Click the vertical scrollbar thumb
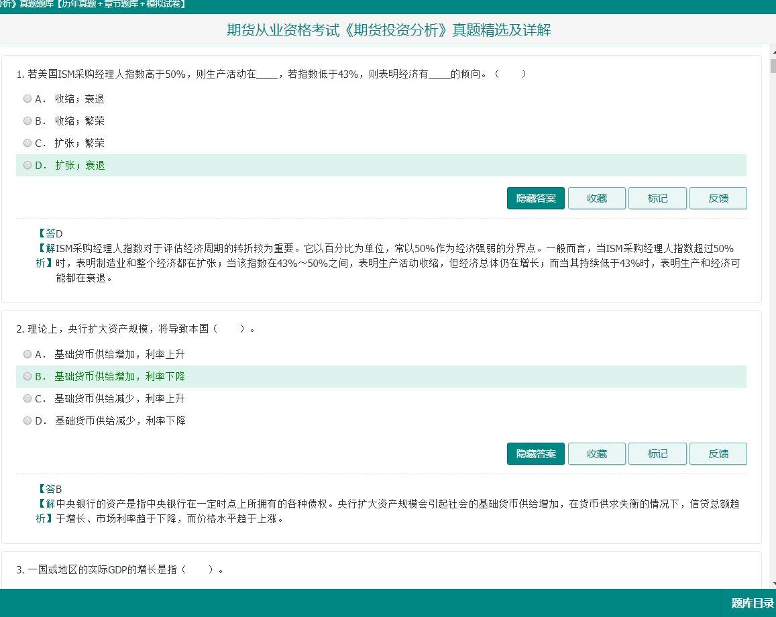The width and height of the screenshot is (776, 617). click(773, 66)
